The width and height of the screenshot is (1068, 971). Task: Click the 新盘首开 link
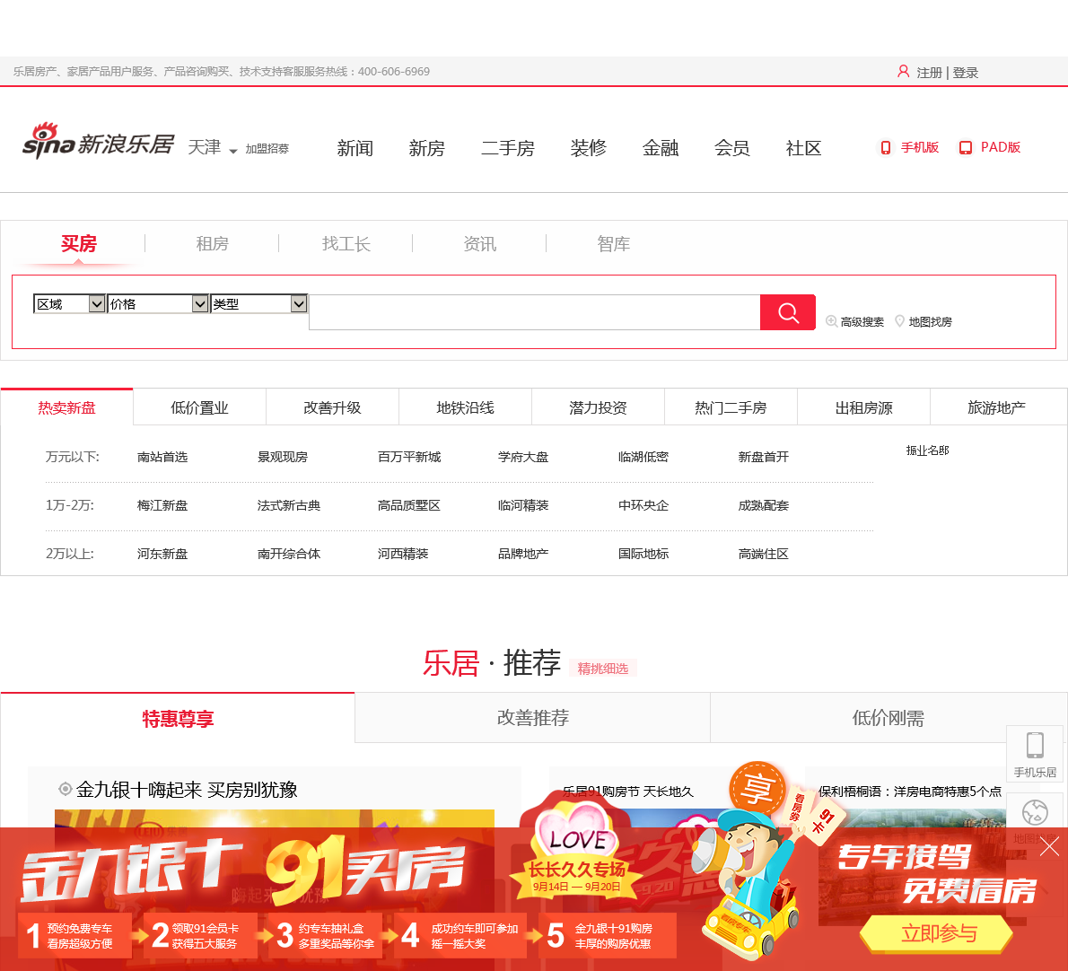[x=764, y=457]
